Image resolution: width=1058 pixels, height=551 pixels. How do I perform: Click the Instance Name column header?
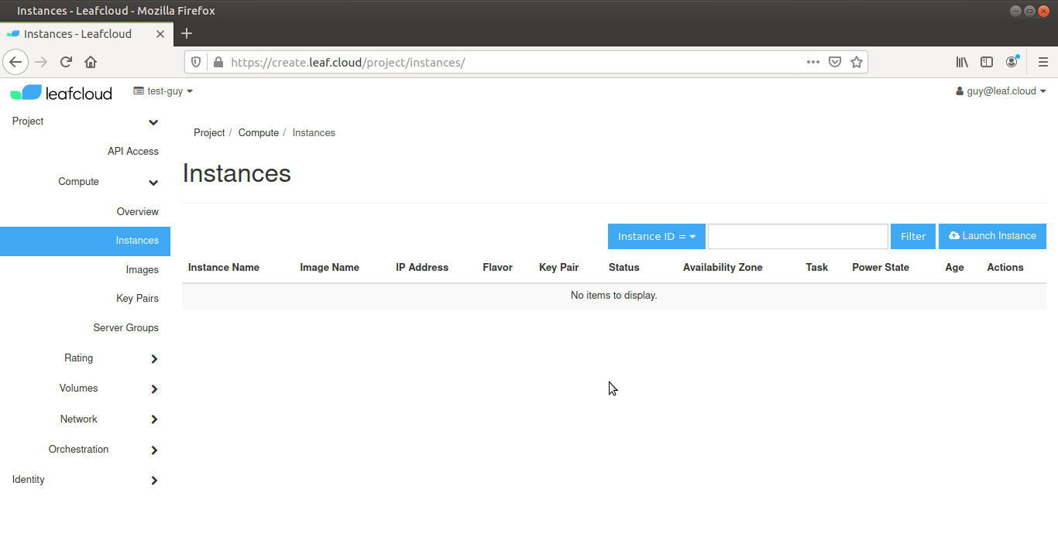224,268
